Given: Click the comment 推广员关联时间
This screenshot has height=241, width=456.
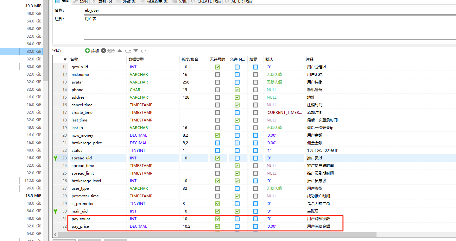Looking at the screenshot, I should click(320, 166).
